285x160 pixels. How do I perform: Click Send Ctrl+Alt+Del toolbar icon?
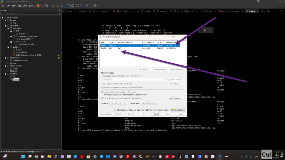[46, 6]
